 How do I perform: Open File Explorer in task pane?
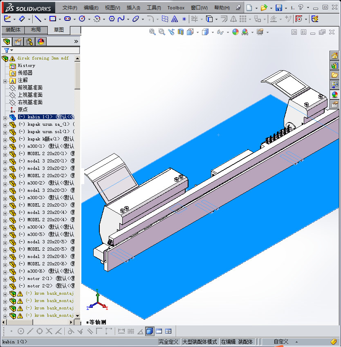(x=334, y=75)
